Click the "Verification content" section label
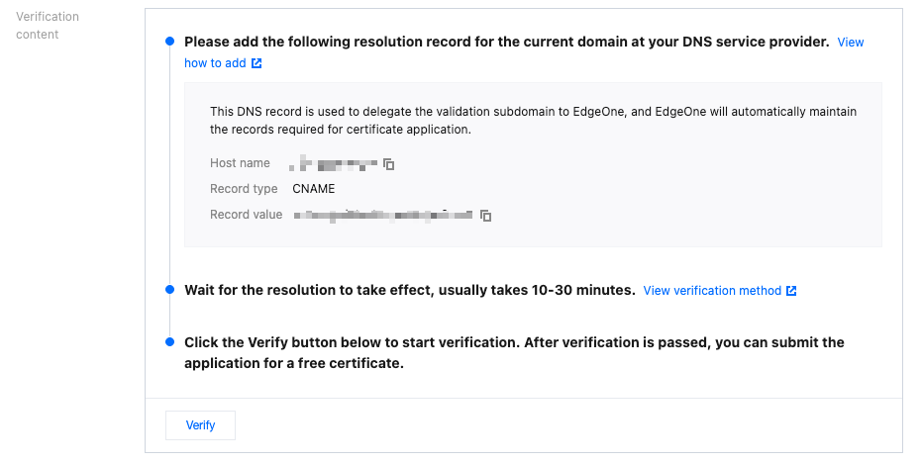 [x=48, y=26]
